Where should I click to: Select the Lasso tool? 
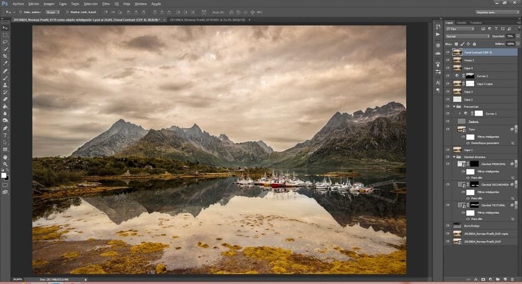click(6, 42)
